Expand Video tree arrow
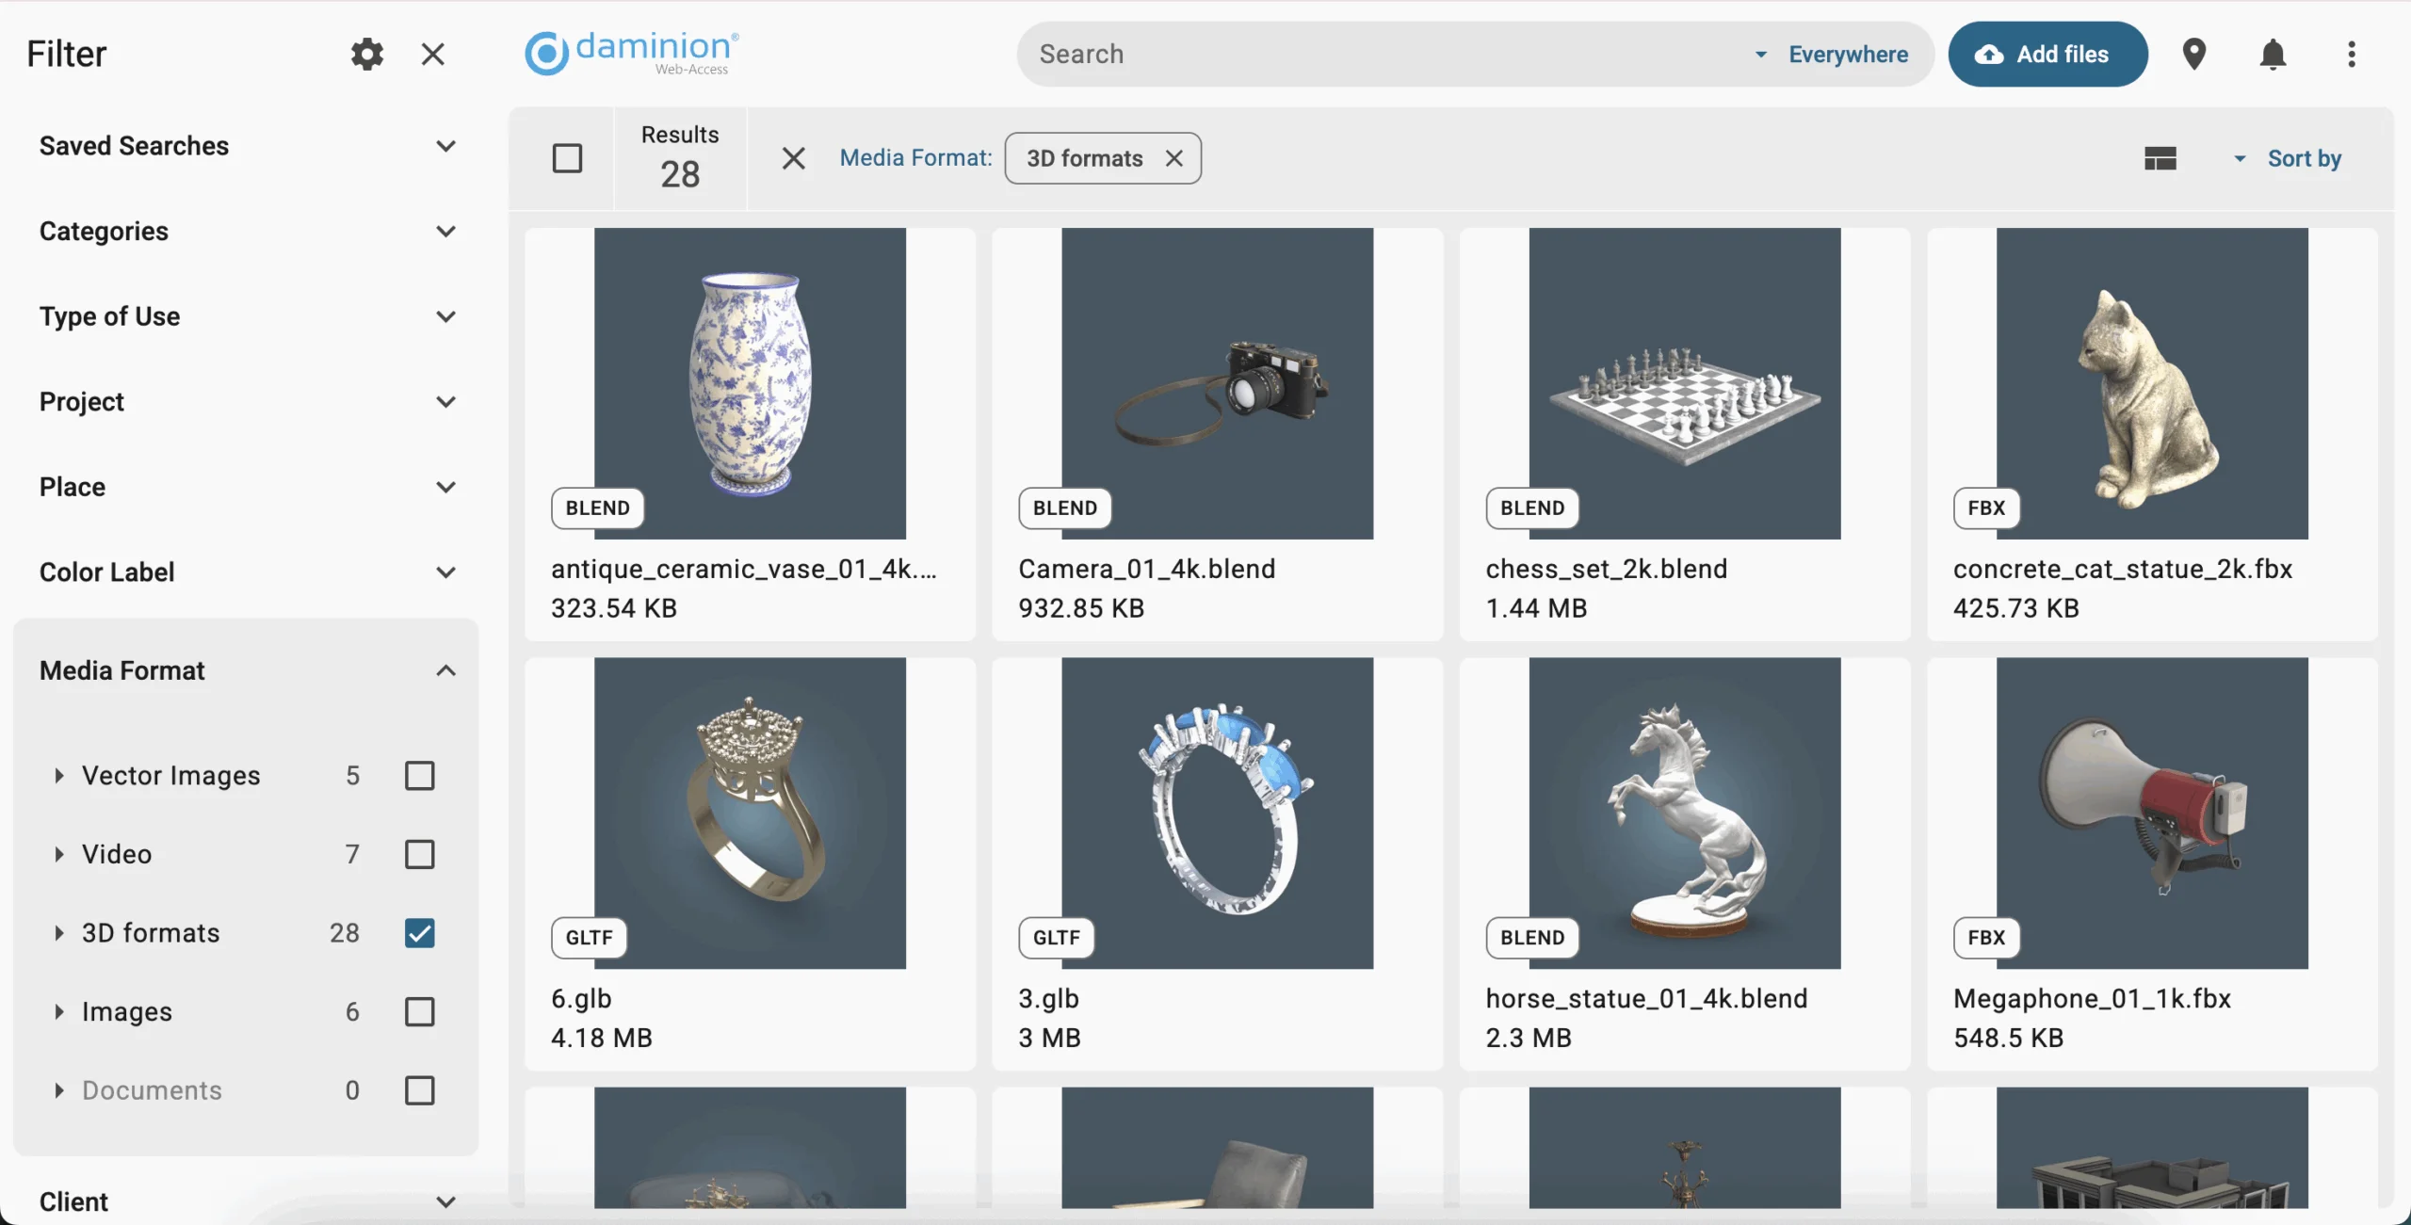The height and width of the screenshot is (1225, 2411). pos(59,854)
